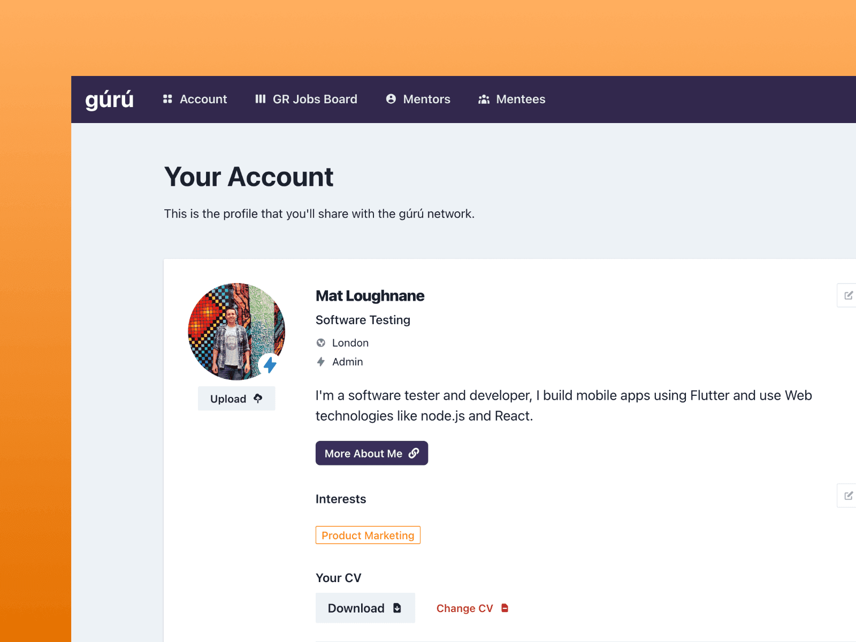Click the lightning bolt admin badge
The image size is (856, 642).
click(x=270, y=365)
